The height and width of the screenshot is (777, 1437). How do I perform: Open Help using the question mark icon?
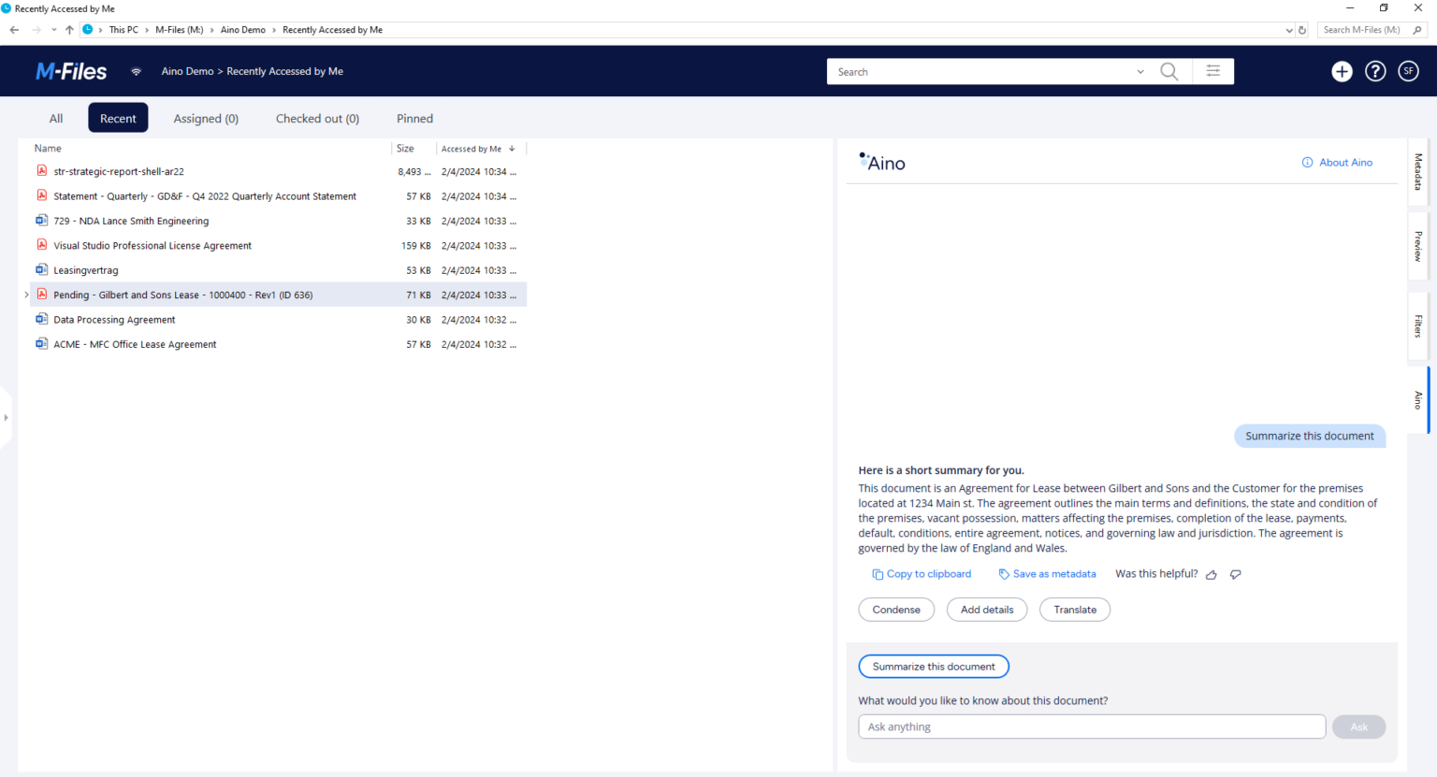click(1375, 70)
